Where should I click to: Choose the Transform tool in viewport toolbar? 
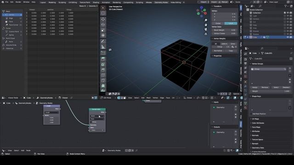(x=103, y=35)
